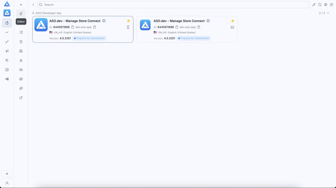Viewport: 336px width, 188px height.
Task: Open the Editor pencil icon in secondary sidebar
Action: (x=21, y=13)
